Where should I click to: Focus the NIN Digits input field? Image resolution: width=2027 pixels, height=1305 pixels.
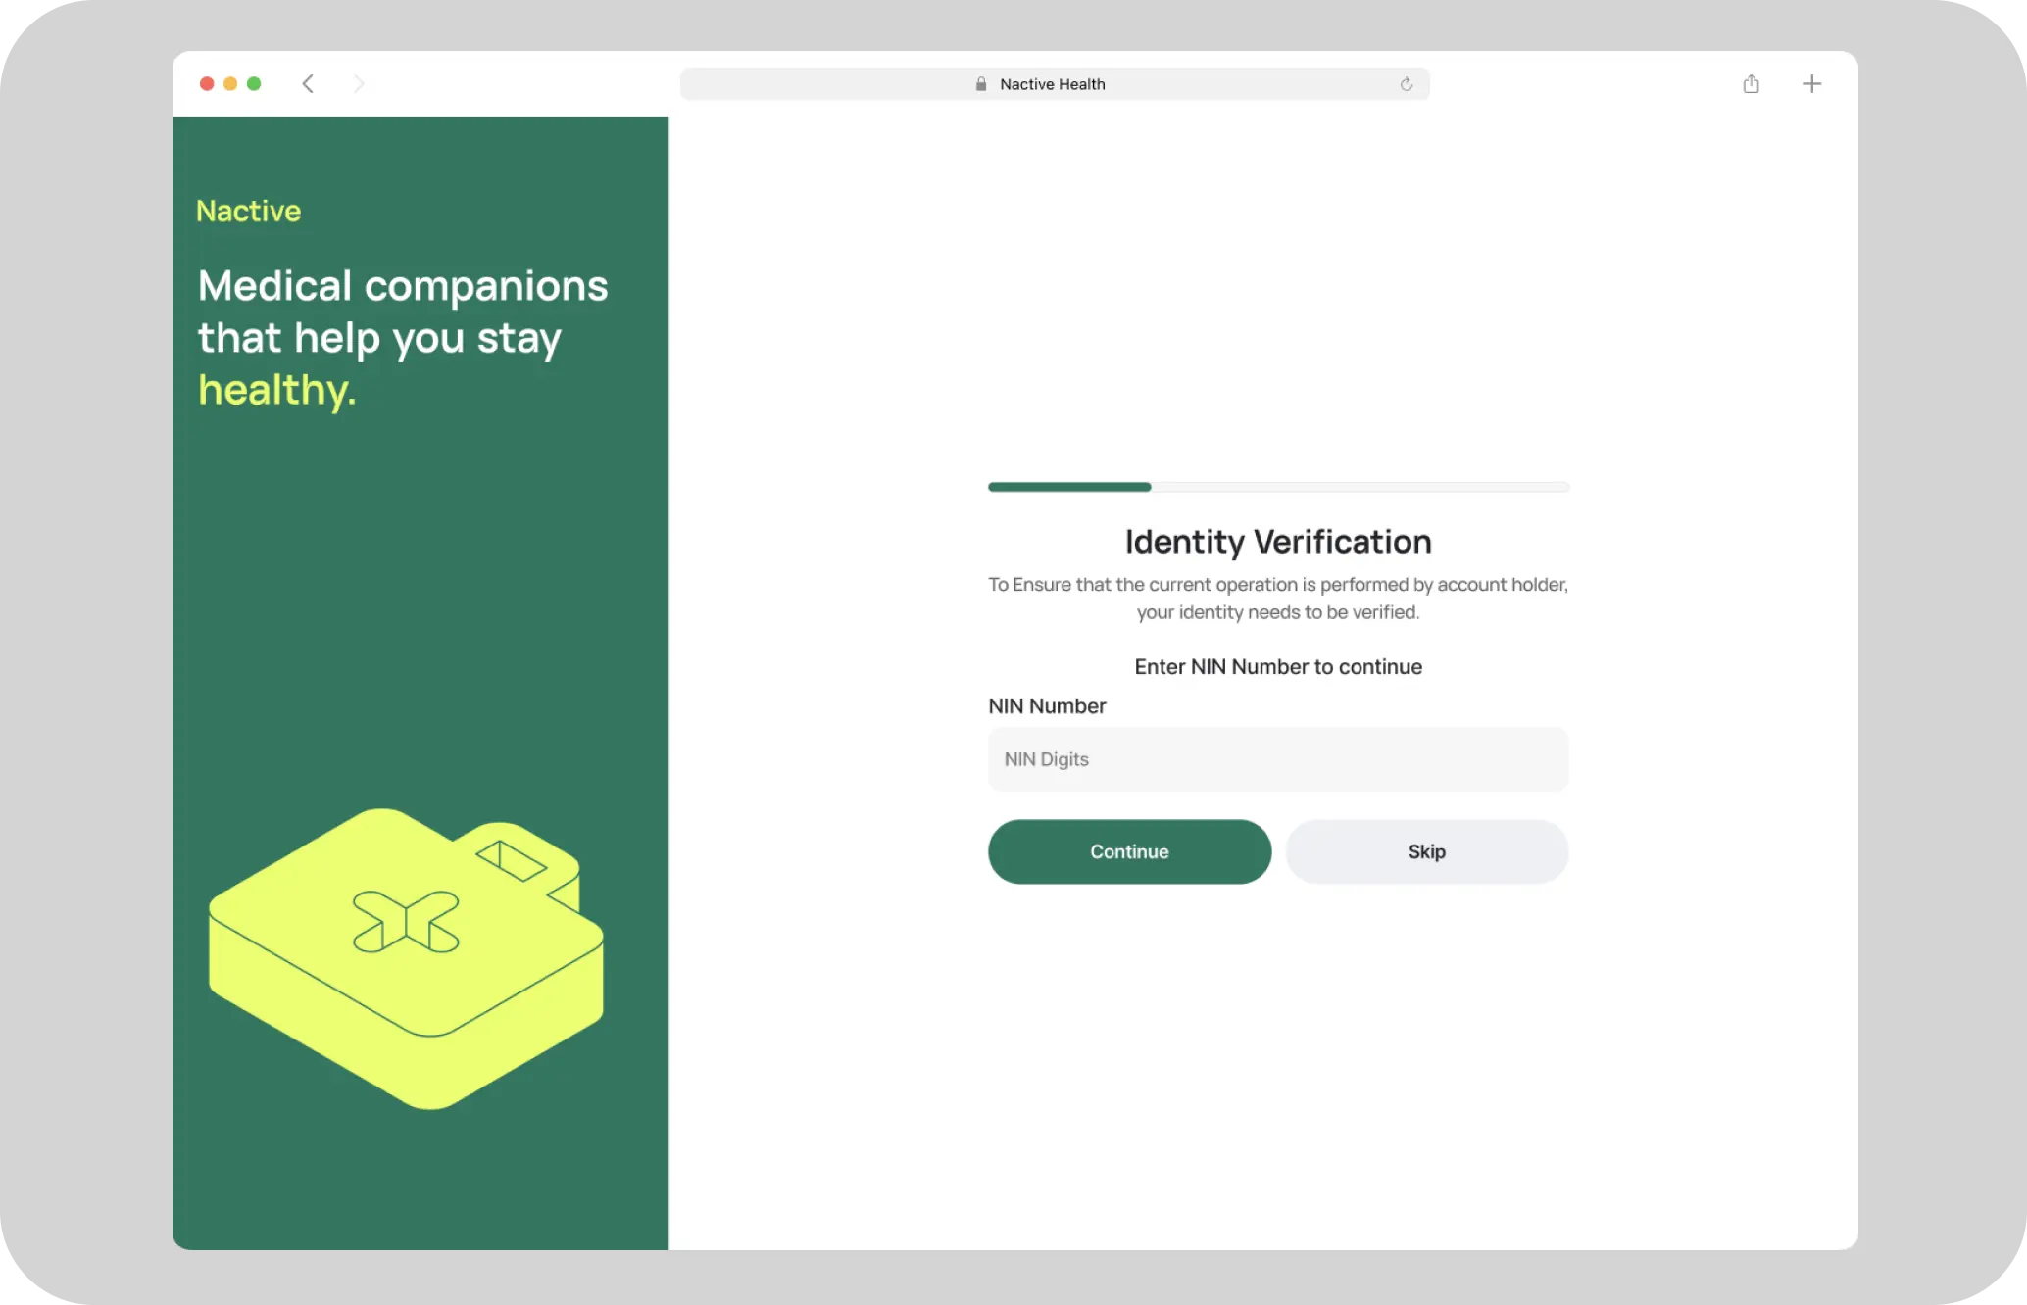tap(1278, 759)
